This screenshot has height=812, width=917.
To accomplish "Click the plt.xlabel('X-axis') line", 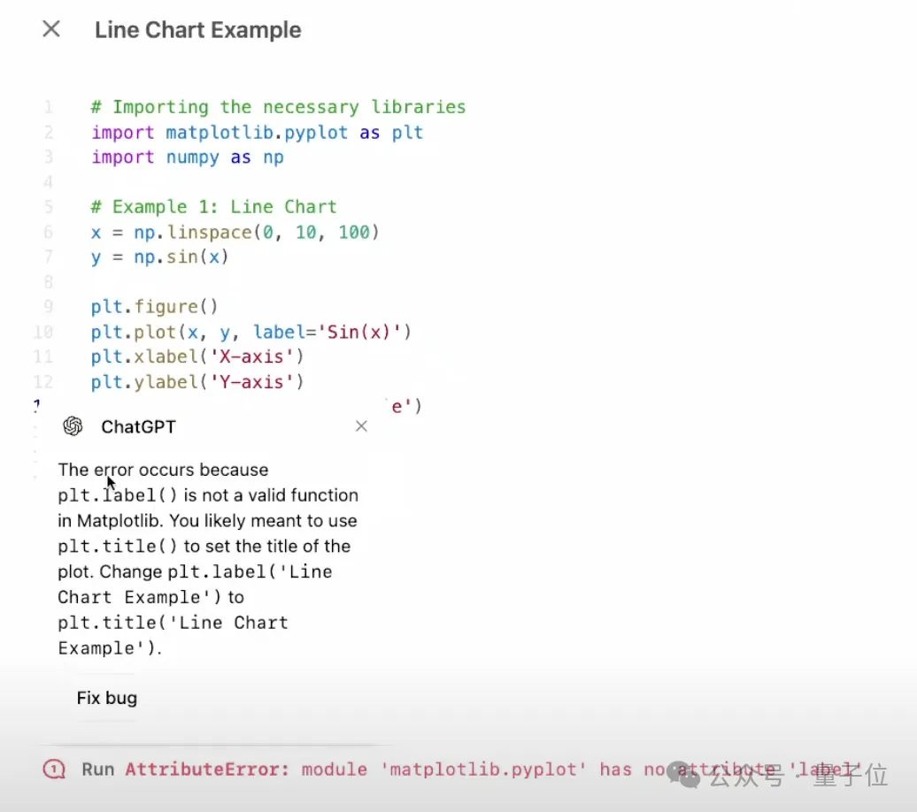I will 197,356.
